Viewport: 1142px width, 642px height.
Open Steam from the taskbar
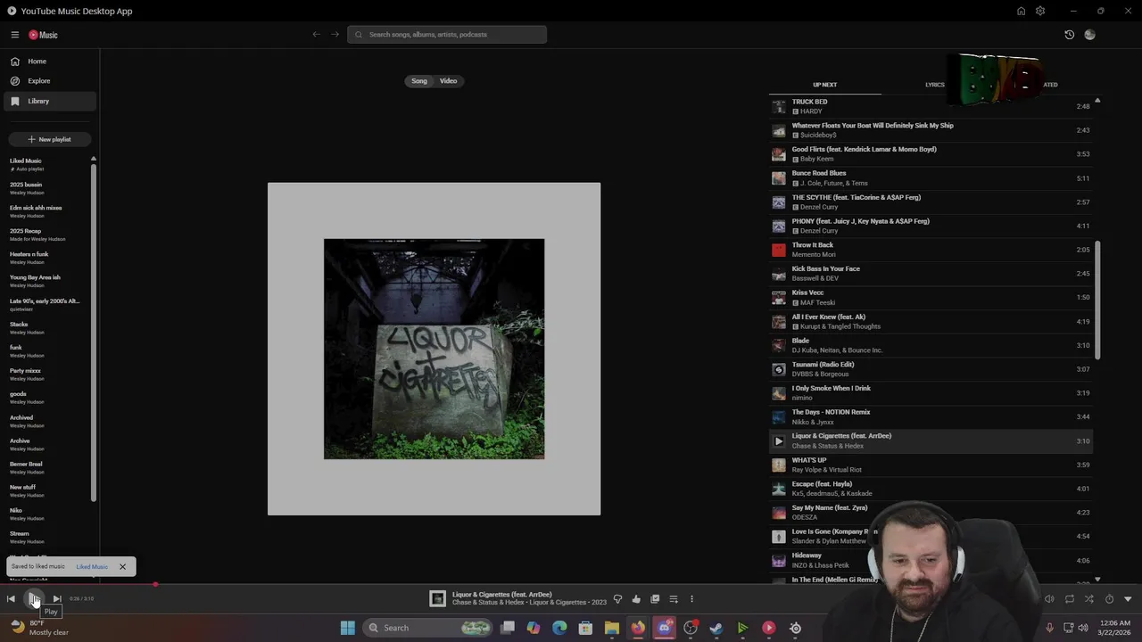(716, 628)
